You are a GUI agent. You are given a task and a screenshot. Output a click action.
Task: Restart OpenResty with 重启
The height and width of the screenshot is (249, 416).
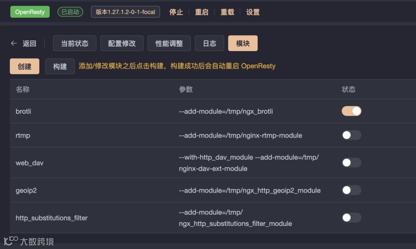click(201, 12)
